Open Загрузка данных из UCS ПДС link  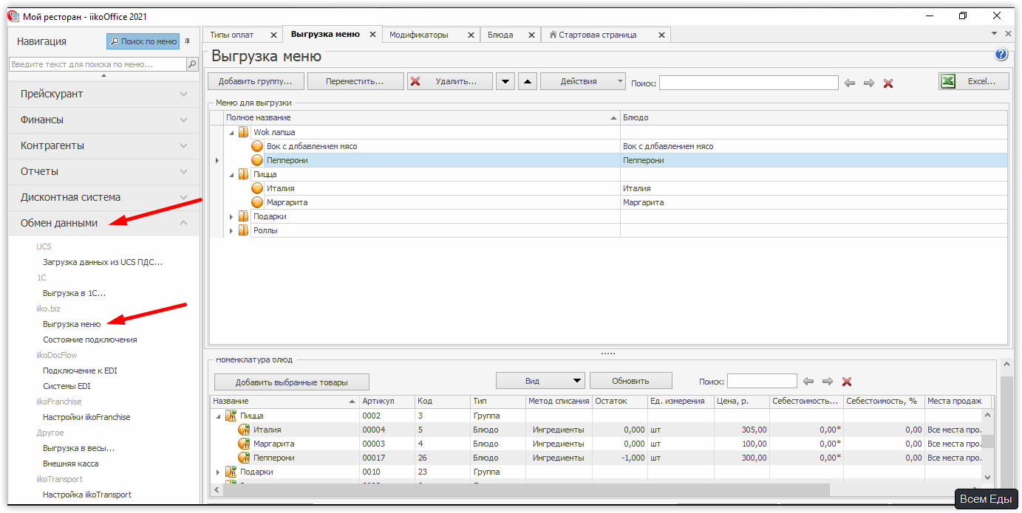click(x=103, y=262)
